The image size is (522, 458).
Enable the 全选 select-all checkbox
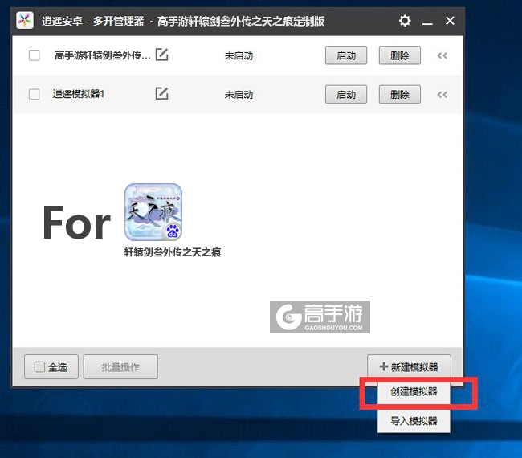pyautogui.click(x=39, y=367)
